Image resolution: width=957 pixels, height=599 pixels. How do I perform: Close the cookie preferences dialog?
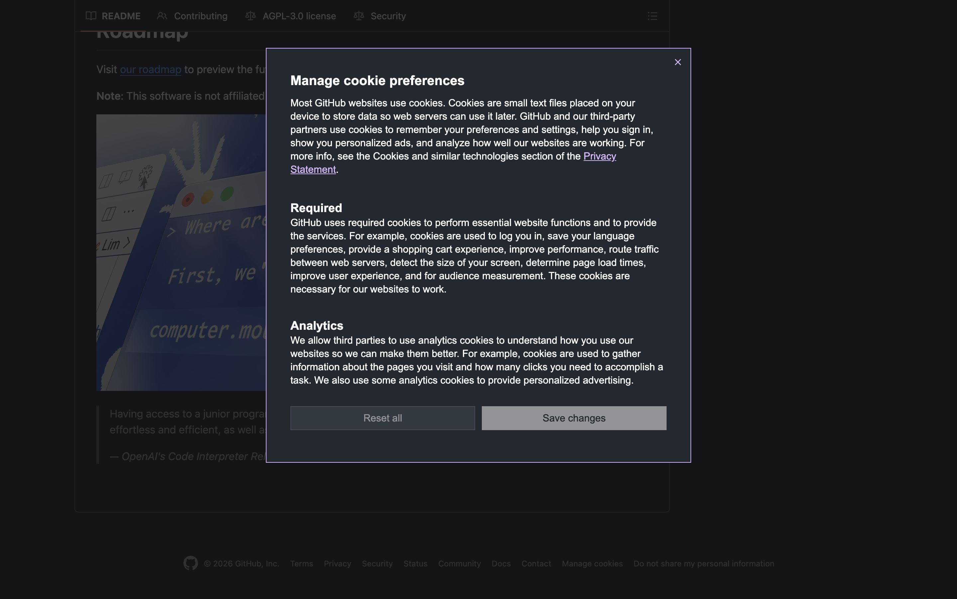coord(678,62)
